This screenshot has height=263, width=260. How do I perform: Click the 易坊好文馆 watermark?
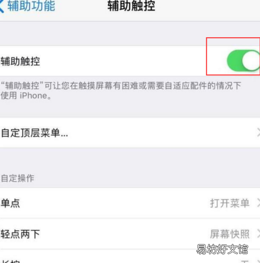click(x=222, y=249)
